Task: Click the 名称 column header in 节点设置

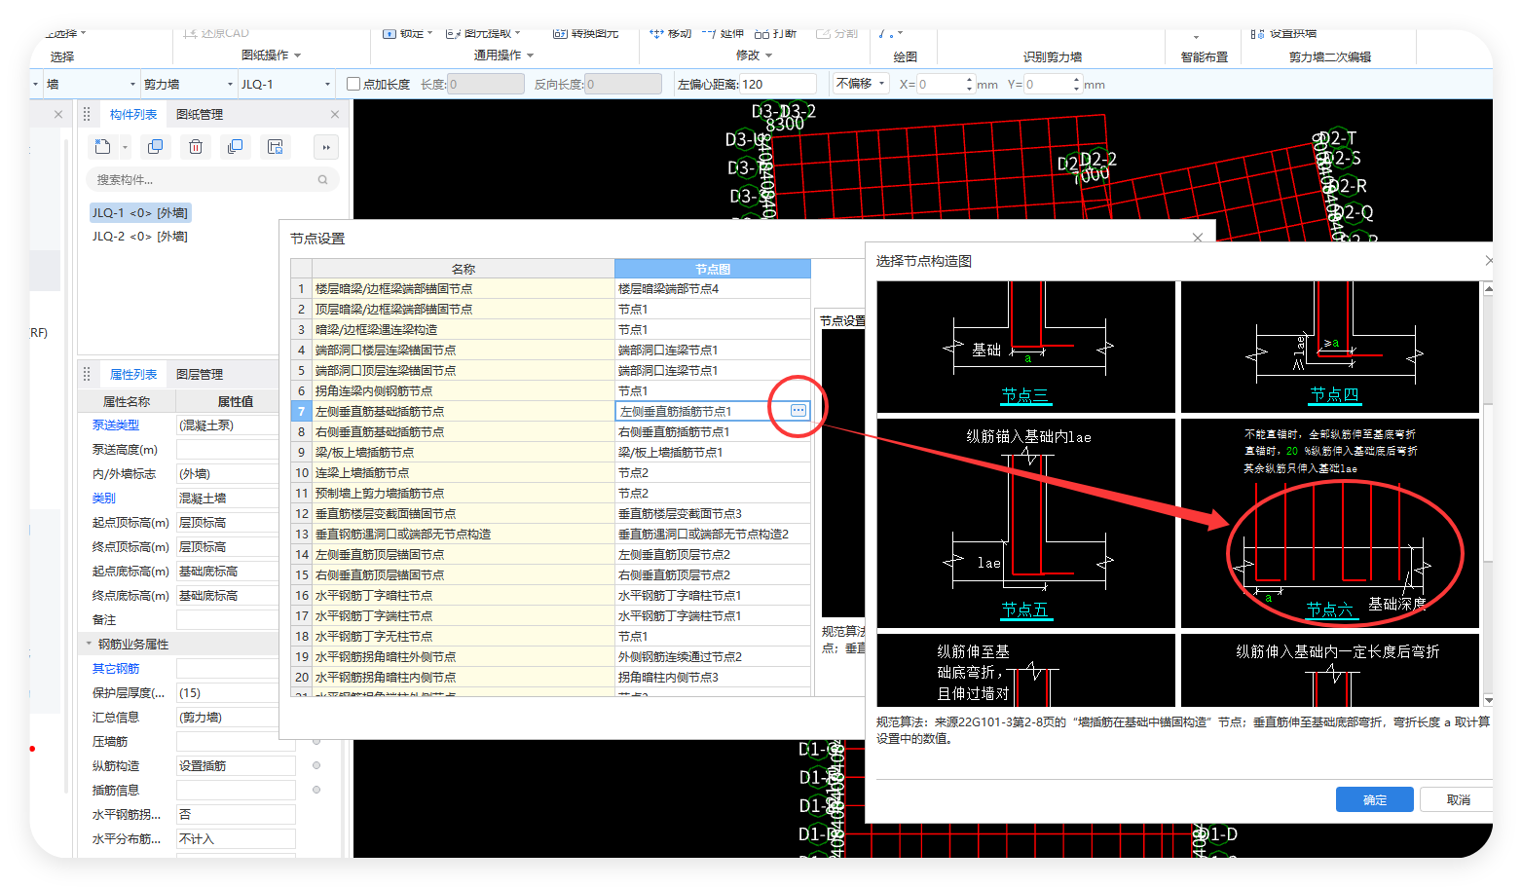Action: pos(464,269)
